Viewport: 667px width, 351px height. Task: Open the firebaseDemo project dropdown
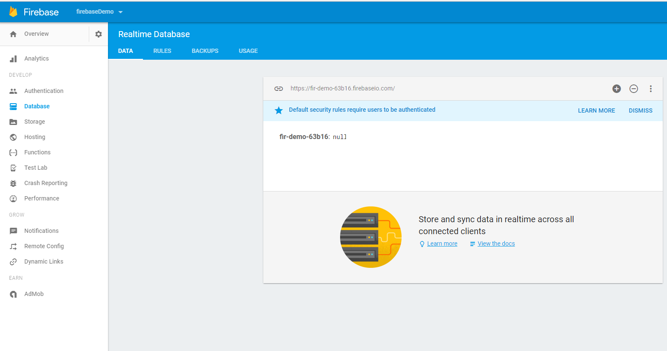pos(99,12)
